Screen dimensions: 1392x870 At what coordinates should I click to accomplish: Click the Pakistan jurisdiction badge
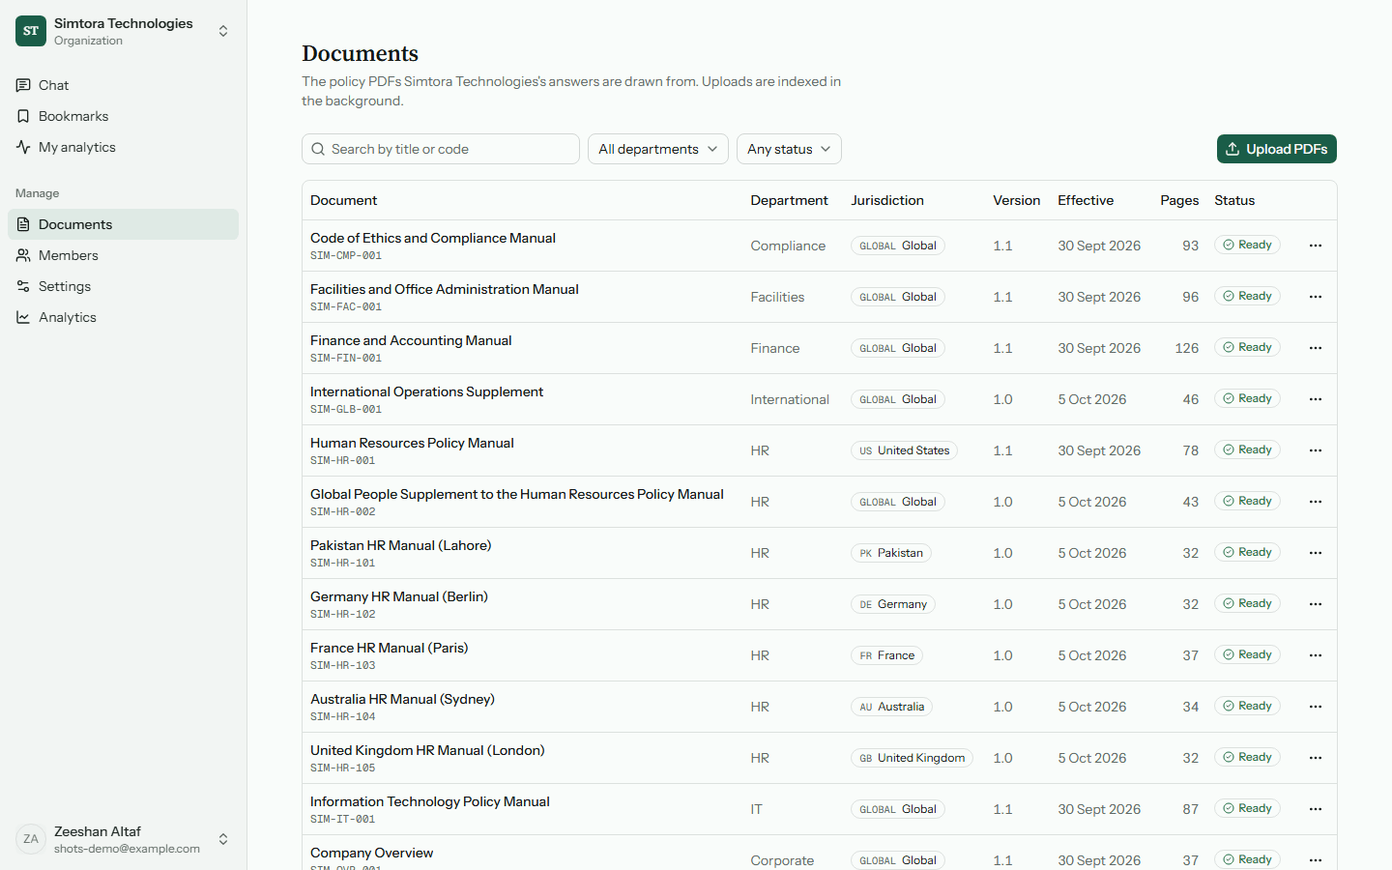[x=891, y=553]
